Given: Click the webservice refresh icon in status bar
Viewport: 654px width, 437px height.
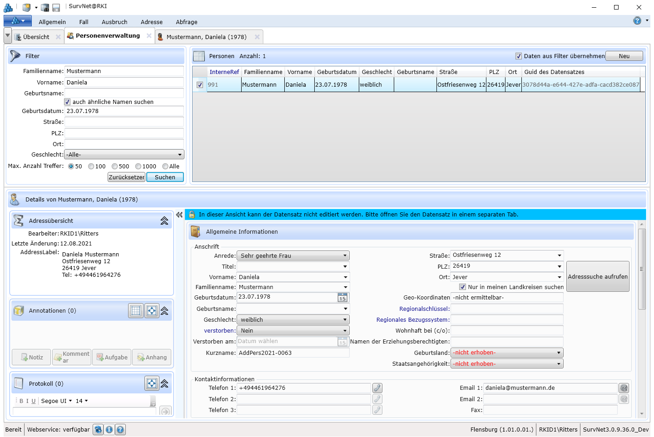Looking at the screenshot, I should point(98,429).
